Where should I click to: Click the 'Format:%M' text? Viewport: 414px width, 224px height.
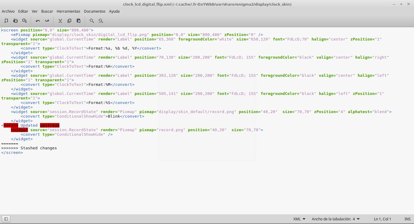pyautogui.click(x=99, y=84)
